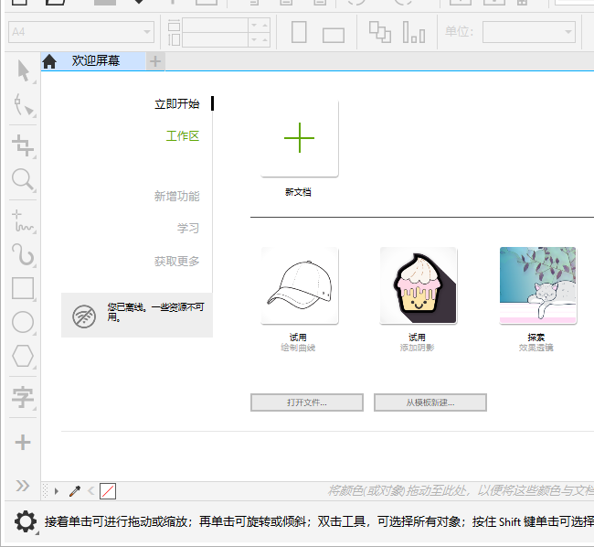
Task: Select the Rectangle tool
Action: (23, 288)
